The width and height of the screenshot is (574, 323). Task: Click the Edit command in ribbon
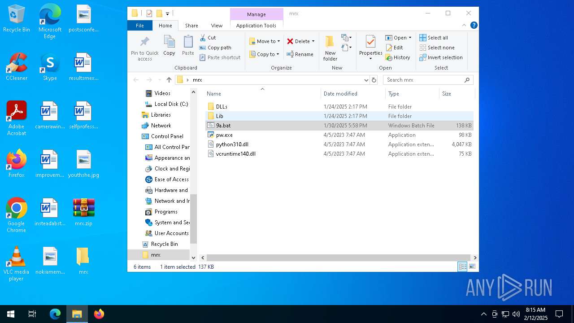(394, 48)
